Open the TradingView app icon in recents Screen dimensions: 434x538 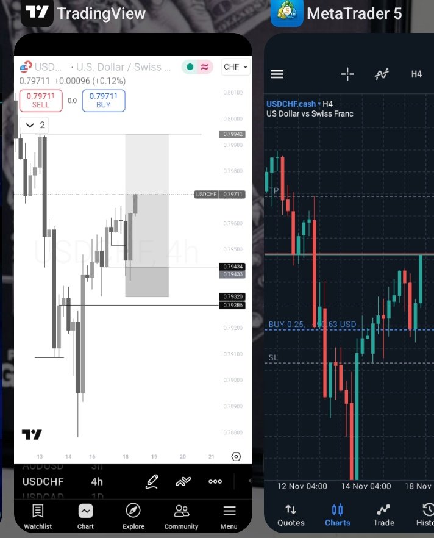(37, 12)
